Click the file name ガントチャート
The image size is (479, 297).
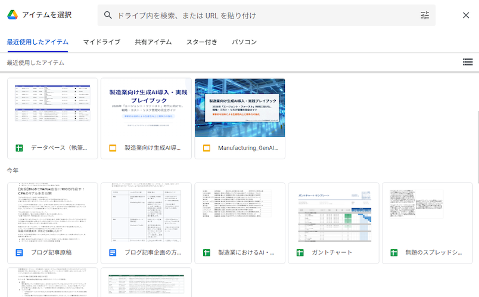(332, 253)
